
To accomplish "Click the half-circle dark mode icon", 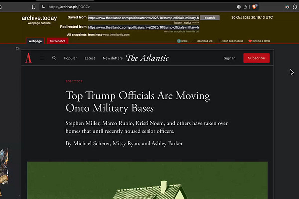I will 239,7.
